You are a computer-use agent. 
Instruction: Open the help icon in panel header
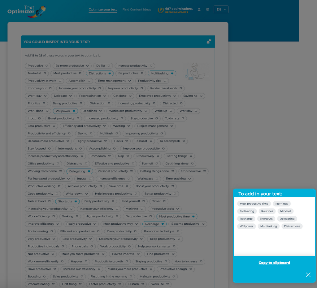tap(209, 41)
